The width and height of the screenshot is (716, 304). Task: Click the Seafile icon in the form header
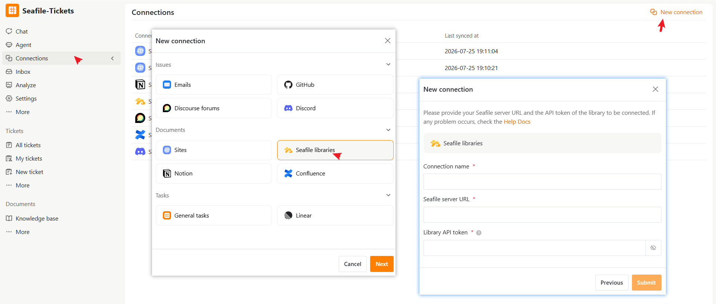point(435,143)
